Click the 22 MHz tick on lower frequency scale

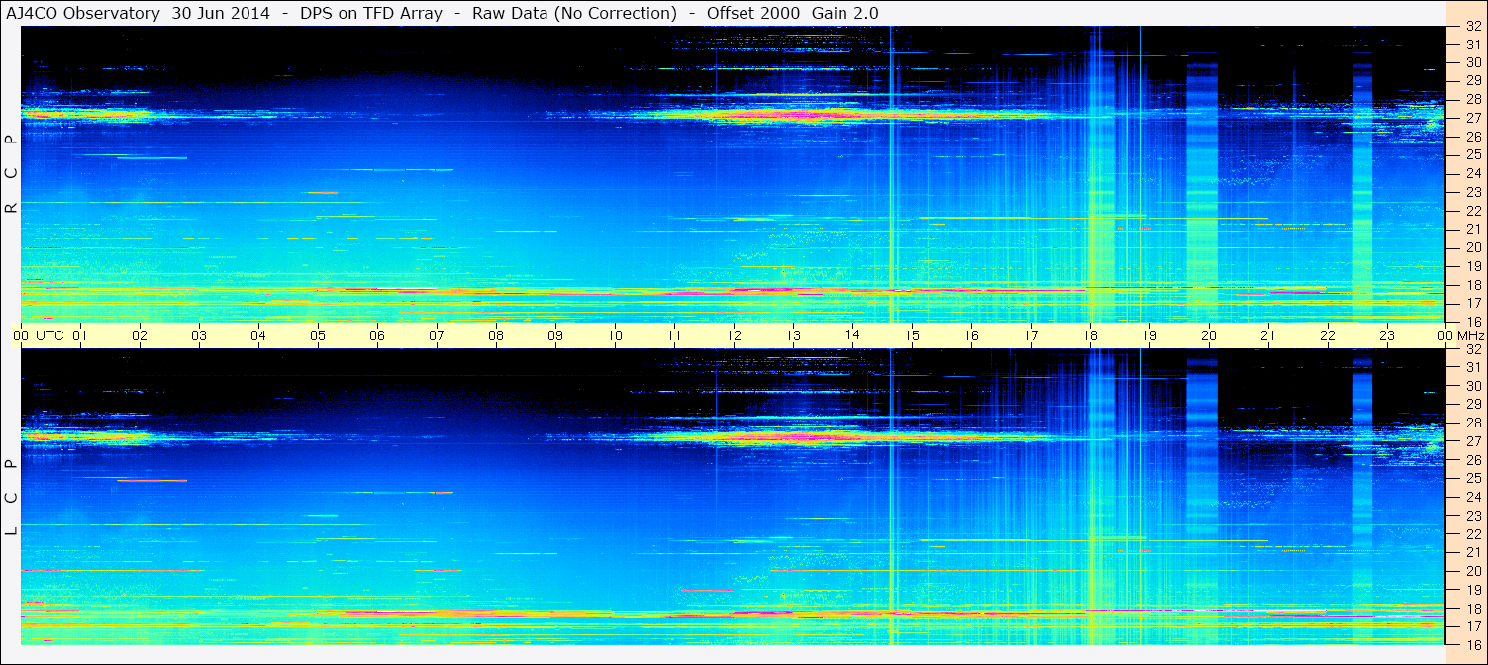(x=1472, y=534)
